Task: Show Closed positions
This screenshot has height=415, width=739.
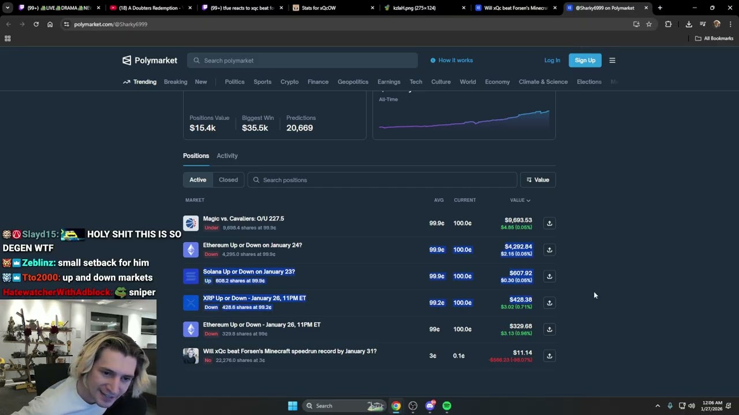Action: click(228, 180)
